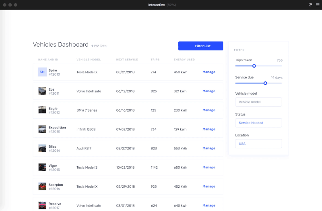Click the 14 days service value
322x211 pixels.
[277, 77]
